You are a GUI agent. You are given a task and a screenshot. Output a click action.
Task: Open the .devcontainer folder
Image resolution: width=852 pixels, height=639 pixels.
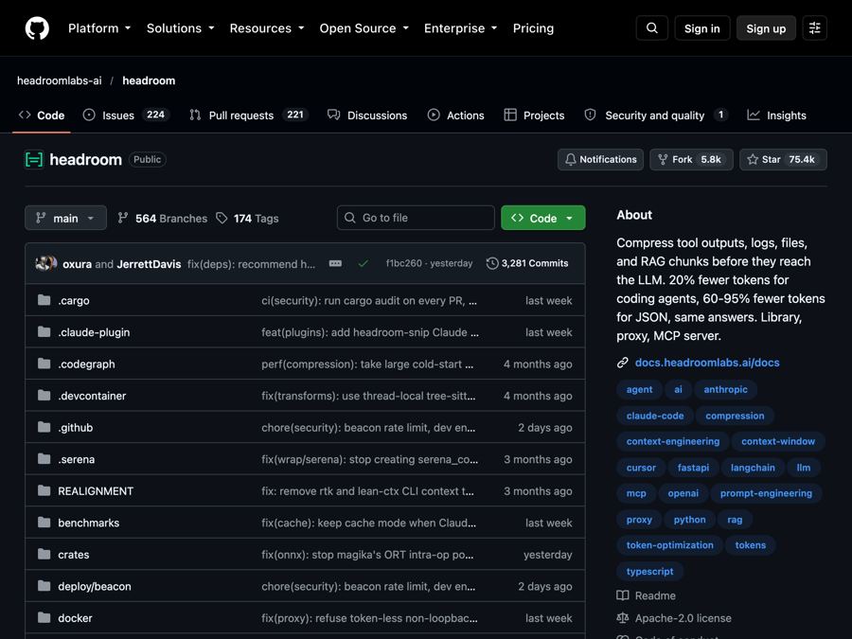click(x=92, y=396)
